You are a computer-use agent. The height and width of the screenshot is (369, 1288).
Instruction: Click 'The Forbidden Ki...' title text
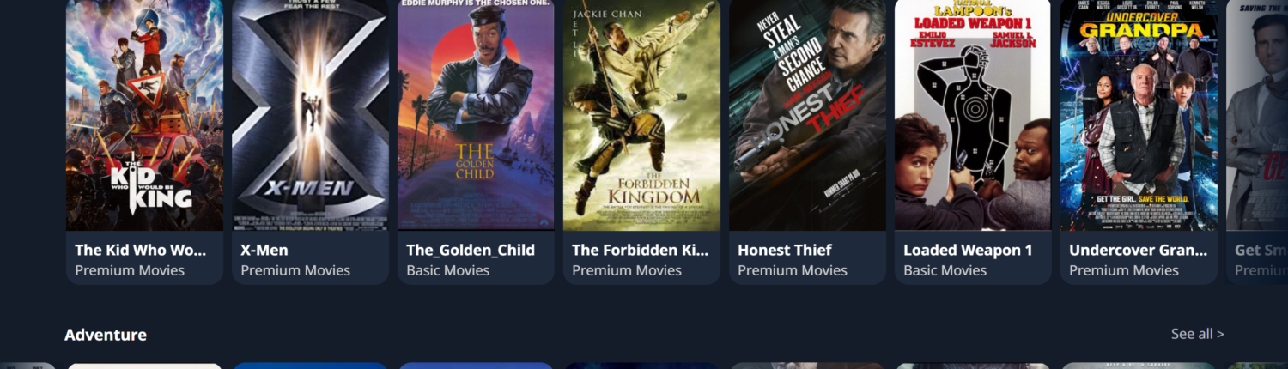click(641, 250)
